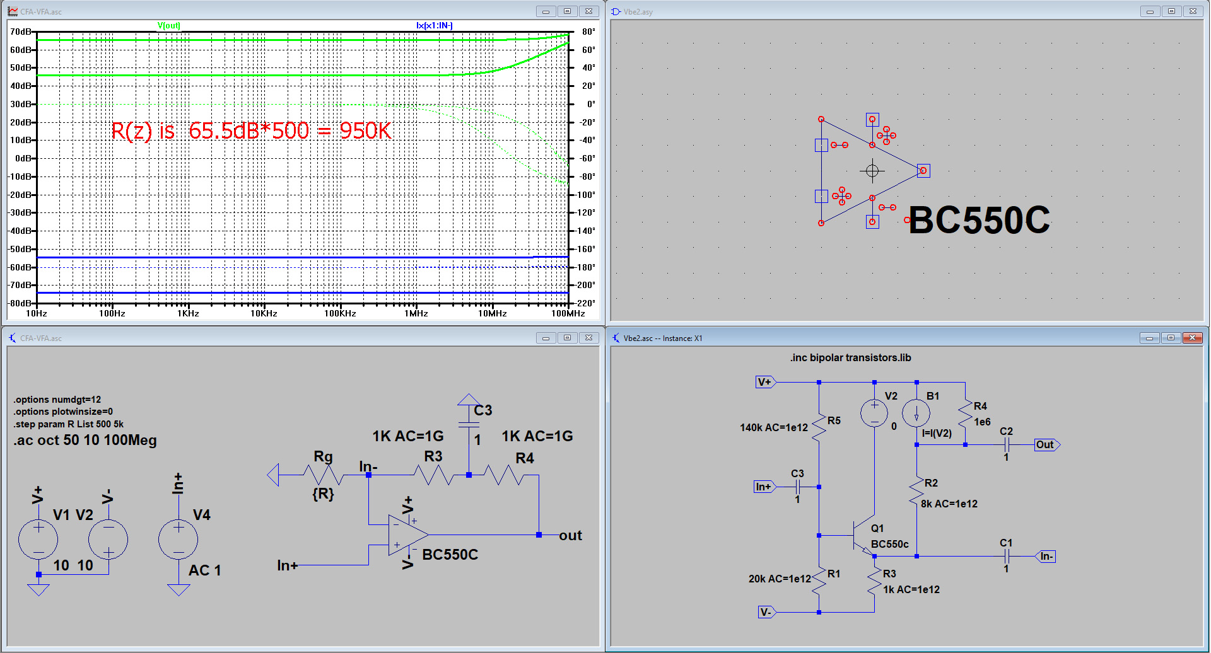Click the ground symbol below V1

click(38, 590)
